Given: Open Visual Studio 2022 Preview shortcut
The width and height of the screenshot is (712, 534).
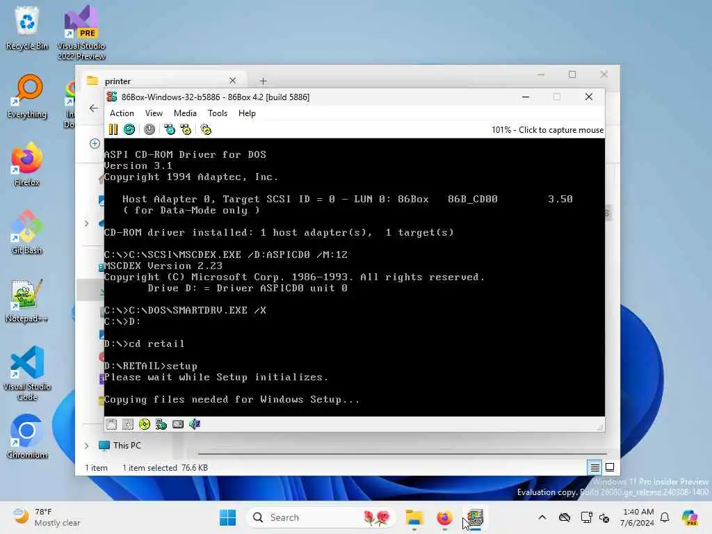Looking at the screenshot, I should coord(81,33).
